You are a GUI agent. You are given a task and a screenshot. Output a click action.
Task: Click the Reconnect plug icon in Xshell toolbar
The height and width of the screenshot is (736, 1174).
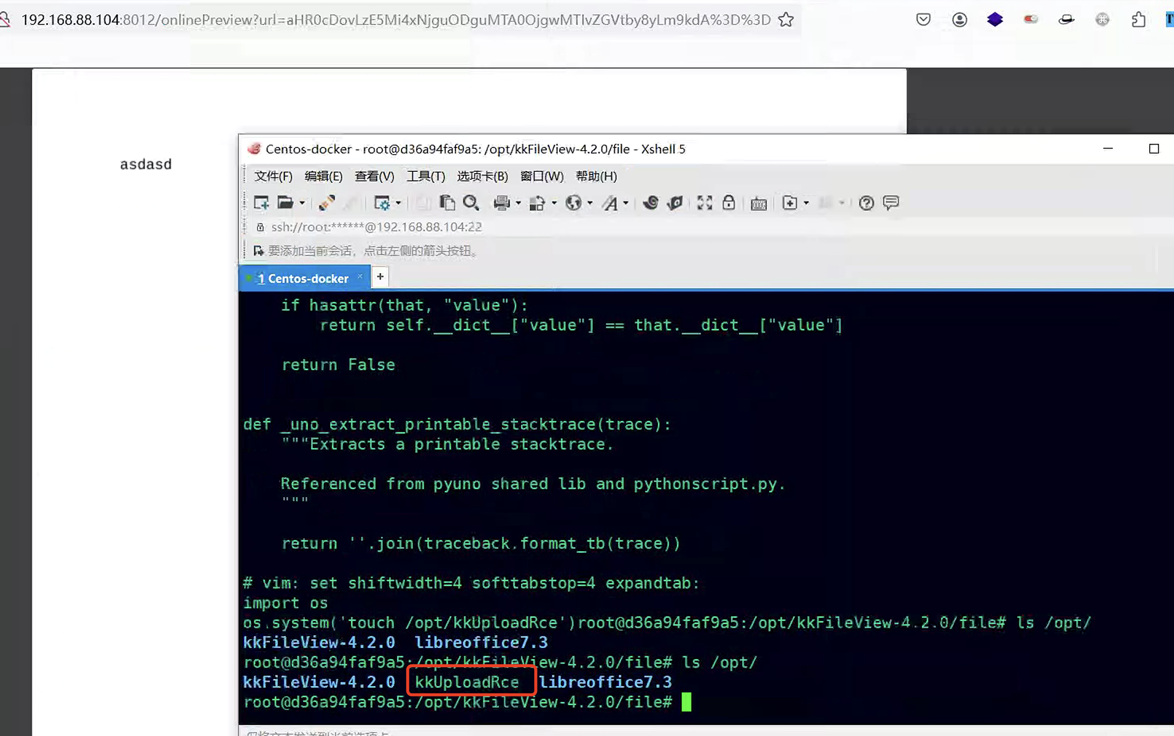click(327, 203)
